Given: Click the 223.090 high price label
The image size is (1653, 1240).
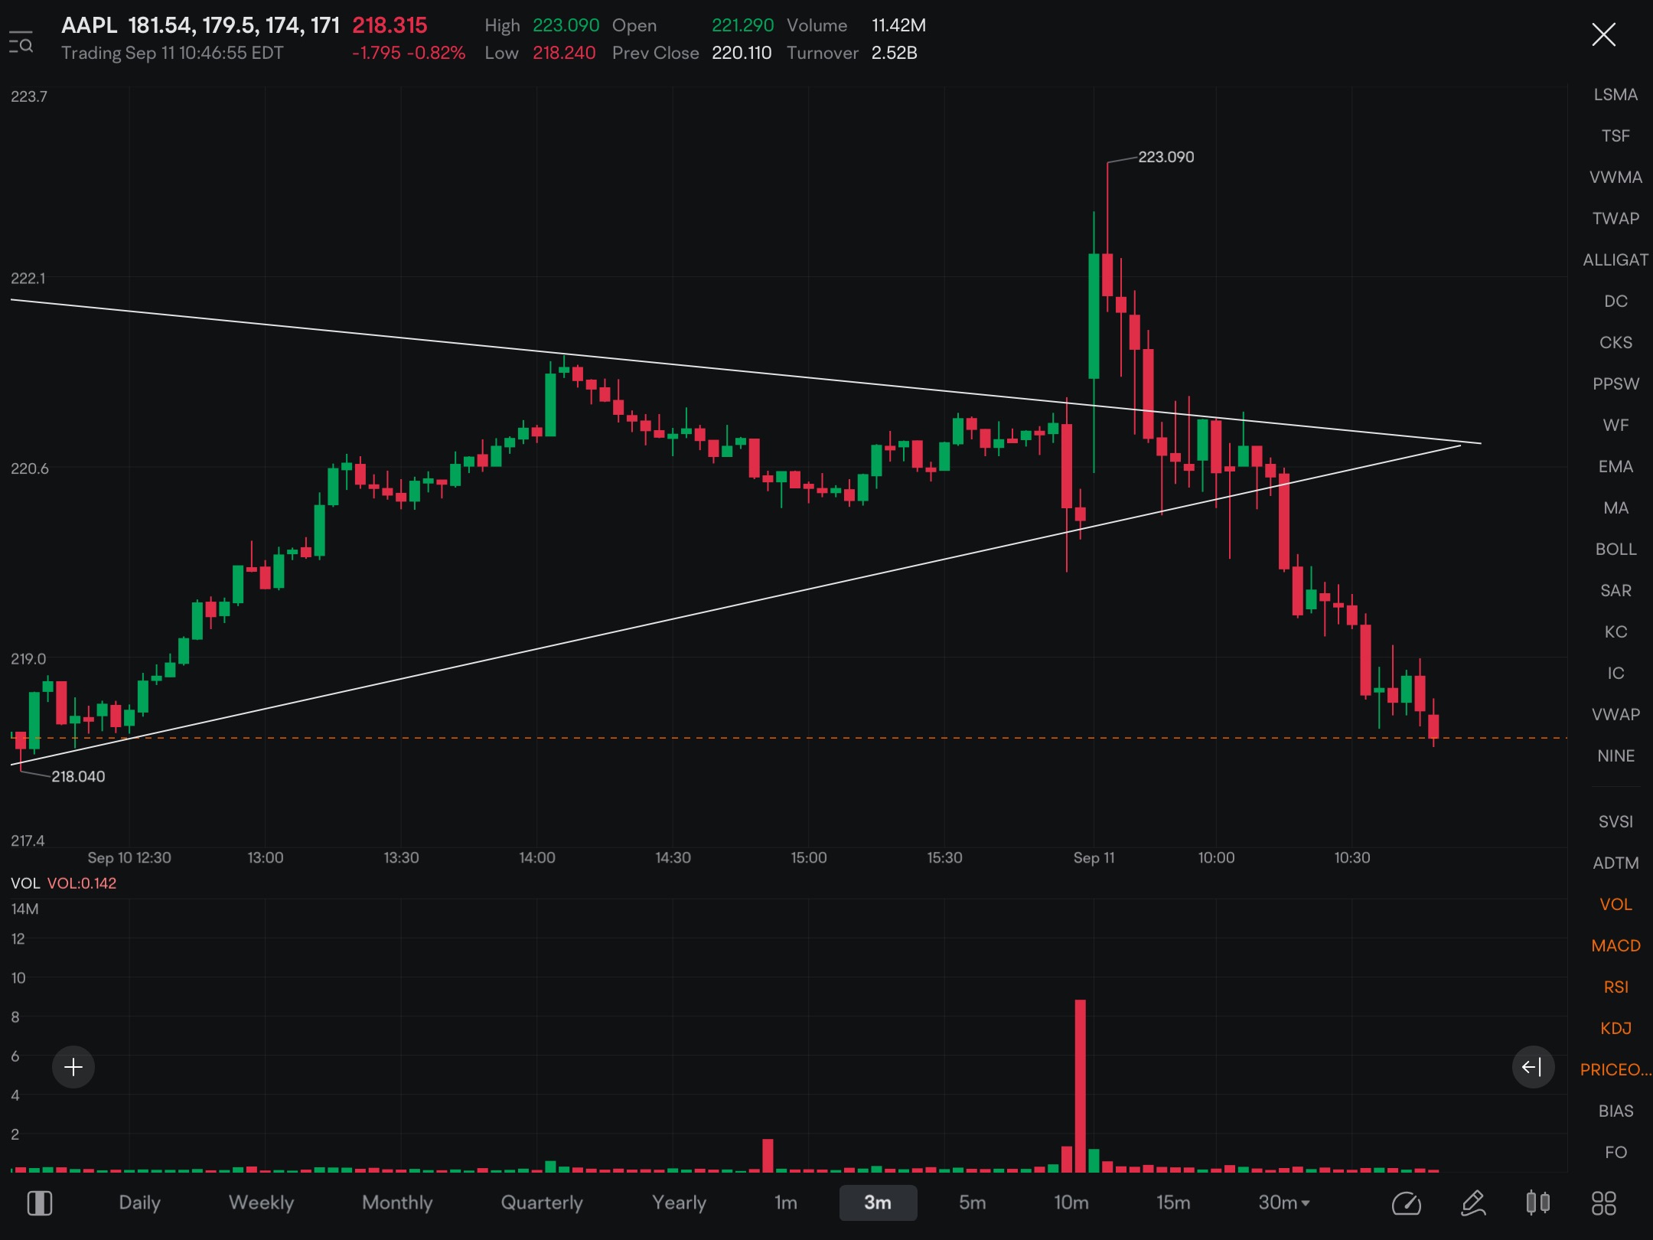Looking at the screenshot, I should click(x=1166, y=157).
